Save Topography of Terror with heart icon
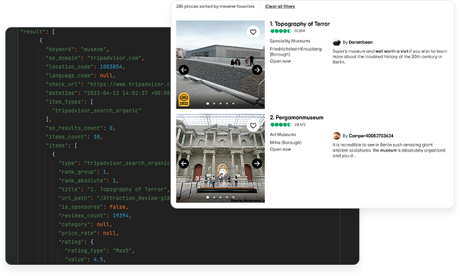The height and width of the screenshot is (276, 460). tap(253, 32)
